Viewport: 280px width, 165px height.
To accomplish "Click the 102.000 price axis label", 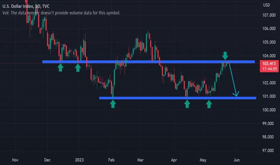I will pyautogui.click(x=269, y=83).
